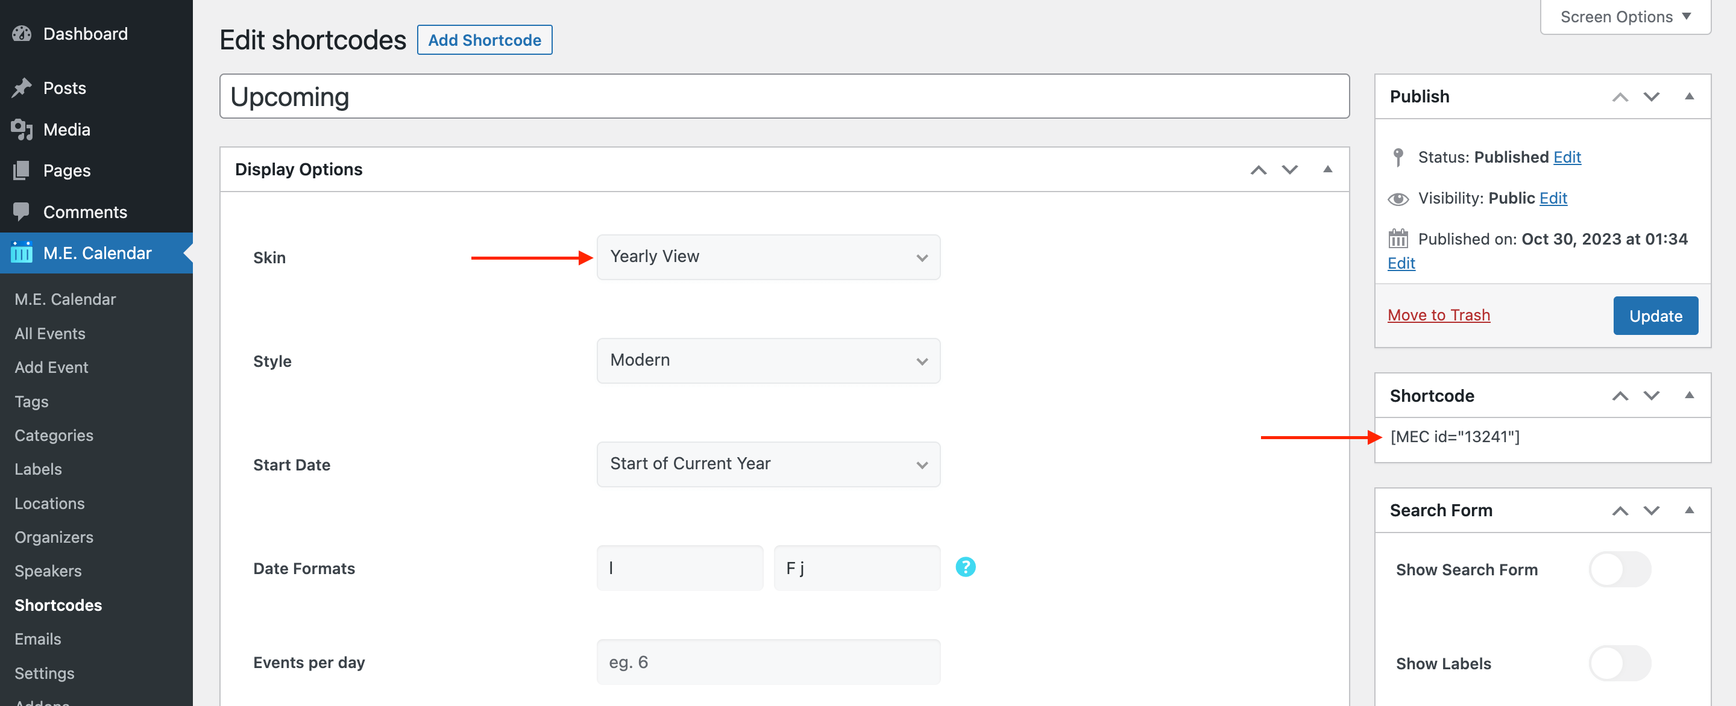Click the Media library icon
This screenshot has width=1736, height=706.
coord(22,130)
